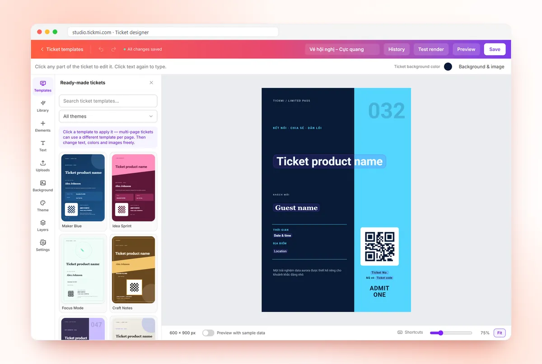542x364 pixels.
Task: Expand the All themes dropdown
Action: click(x=108, y=116)
